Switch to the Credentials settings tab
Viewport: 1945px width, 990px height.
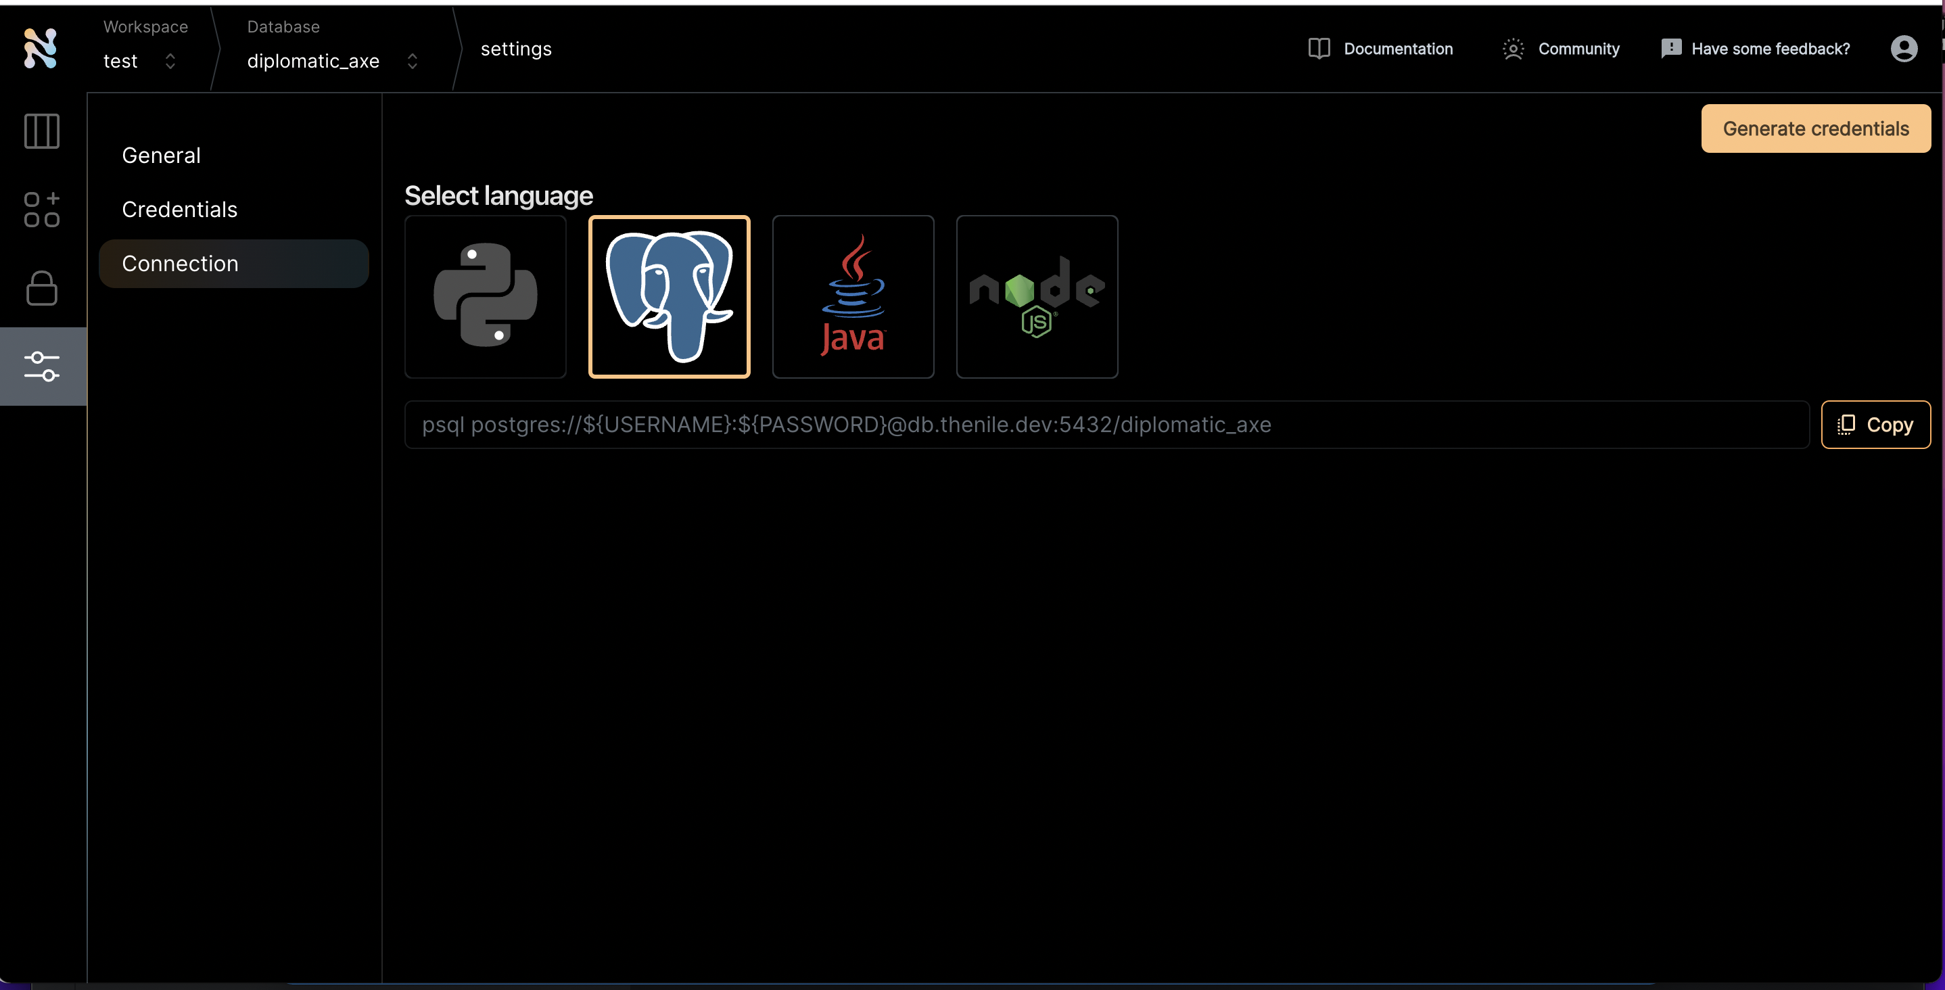(x=180, y=209)
